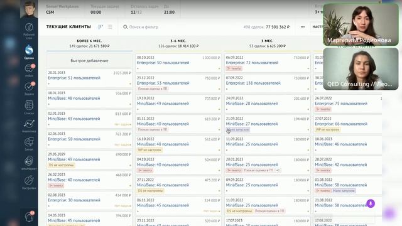402x226 pixels.
Task: Click the search magnifier icon
Action: (x=125, y=26)
